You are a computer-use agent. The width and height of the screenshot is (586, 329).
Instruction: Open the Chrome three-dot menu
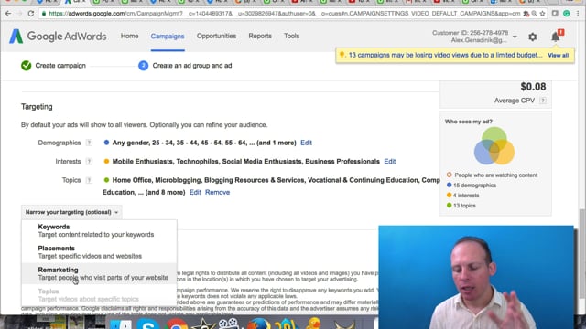(x=578, y=14)
